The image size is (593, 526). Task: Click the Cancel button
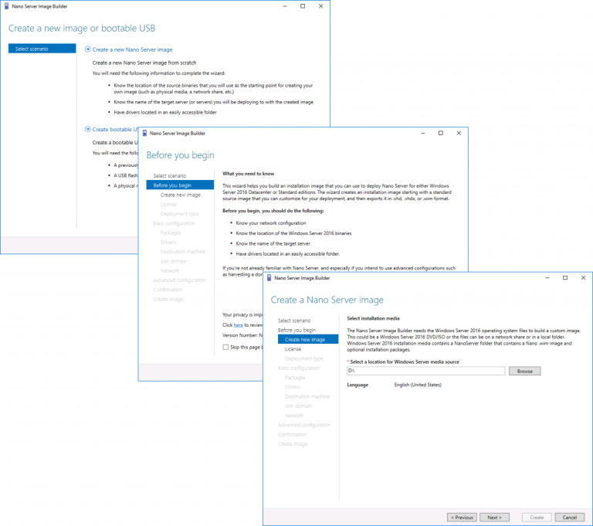570,518
